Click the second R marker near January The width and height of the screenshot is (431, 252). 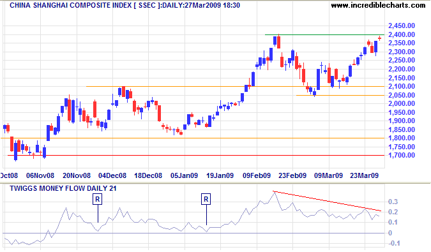206,199
